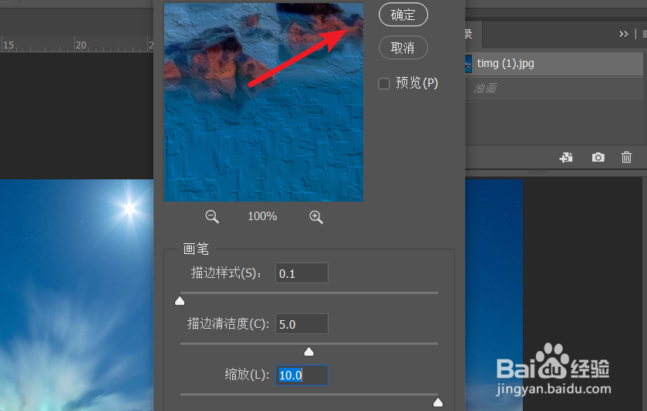
Task: Click the 取消 cancel button
Action: [x=403, y=48]
